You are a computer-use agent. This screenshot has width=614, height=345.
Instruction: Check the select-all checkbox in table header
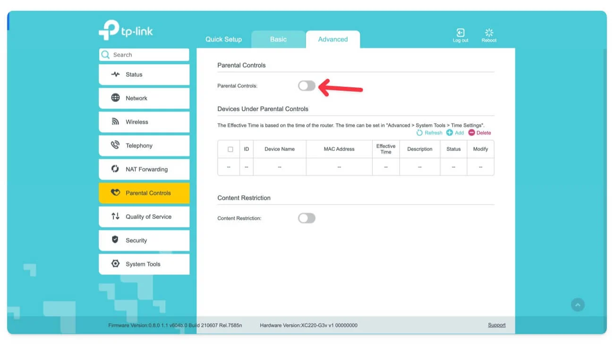(x=230, y=149)
